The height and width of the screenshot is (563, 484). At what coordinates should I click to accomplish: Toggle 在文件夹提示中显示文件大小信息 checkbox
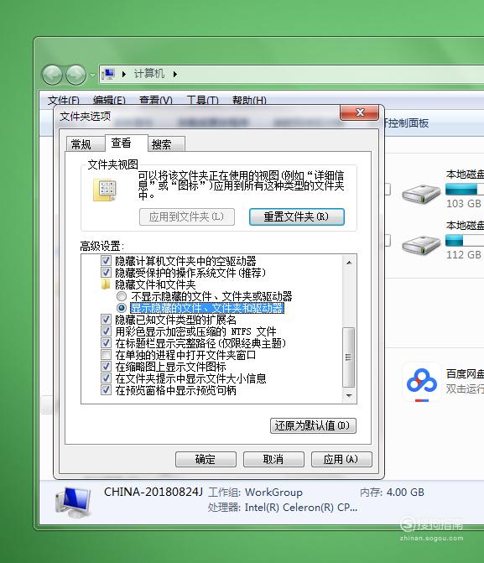click(106, 378)
